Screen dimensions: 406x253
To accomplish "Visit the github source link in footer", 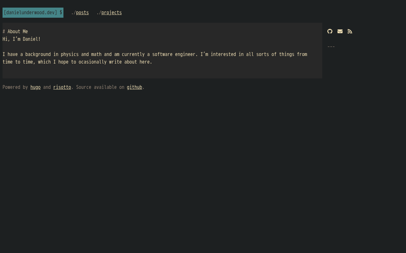I will click(x=134, y=87).
